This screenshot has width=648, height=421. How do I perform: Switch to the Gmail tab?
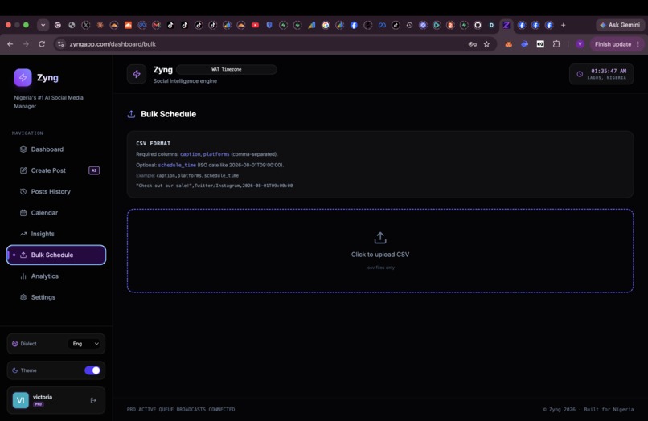156,25
